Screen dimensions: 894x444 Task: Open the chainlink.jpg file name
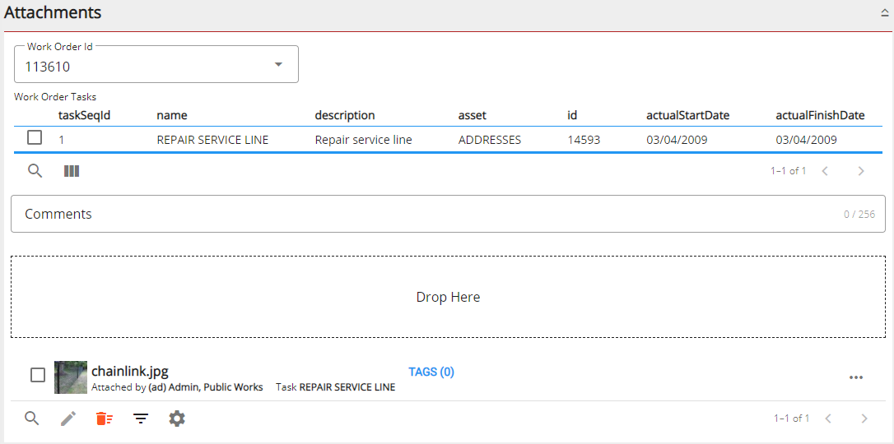pyautogui.click(x=130, y=372)
